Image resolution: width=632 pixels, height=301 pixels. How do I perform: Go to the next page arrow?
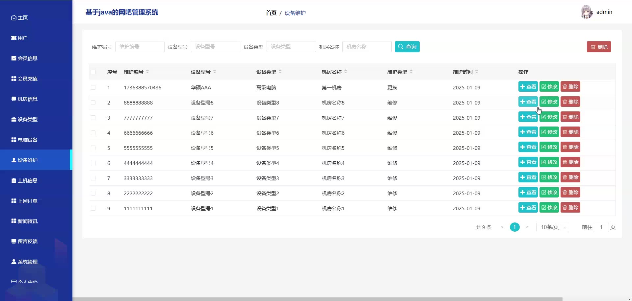click(527, 227)
